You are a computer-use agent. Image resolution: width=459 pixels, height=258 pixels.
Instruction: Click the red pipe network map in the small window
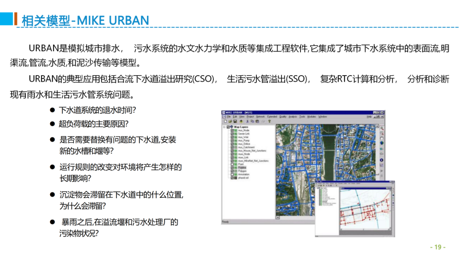tap(365, 209)
